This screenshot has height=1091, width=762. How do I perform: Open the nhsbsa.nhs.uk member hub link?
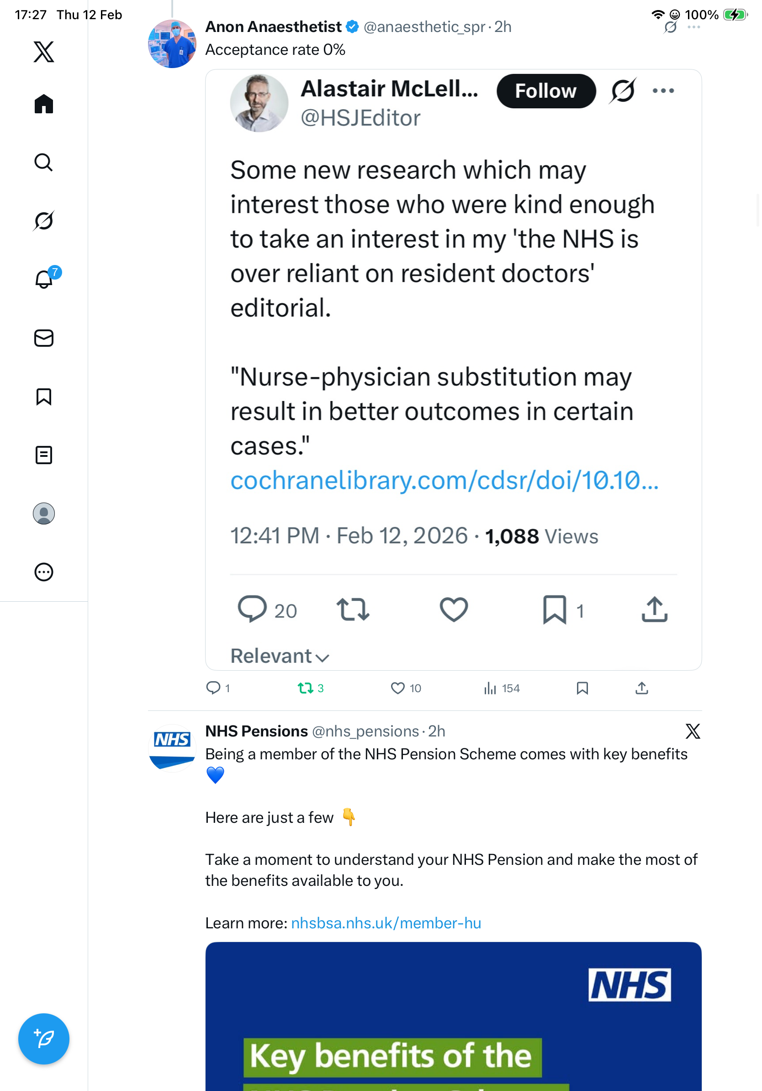pos(386,923)
